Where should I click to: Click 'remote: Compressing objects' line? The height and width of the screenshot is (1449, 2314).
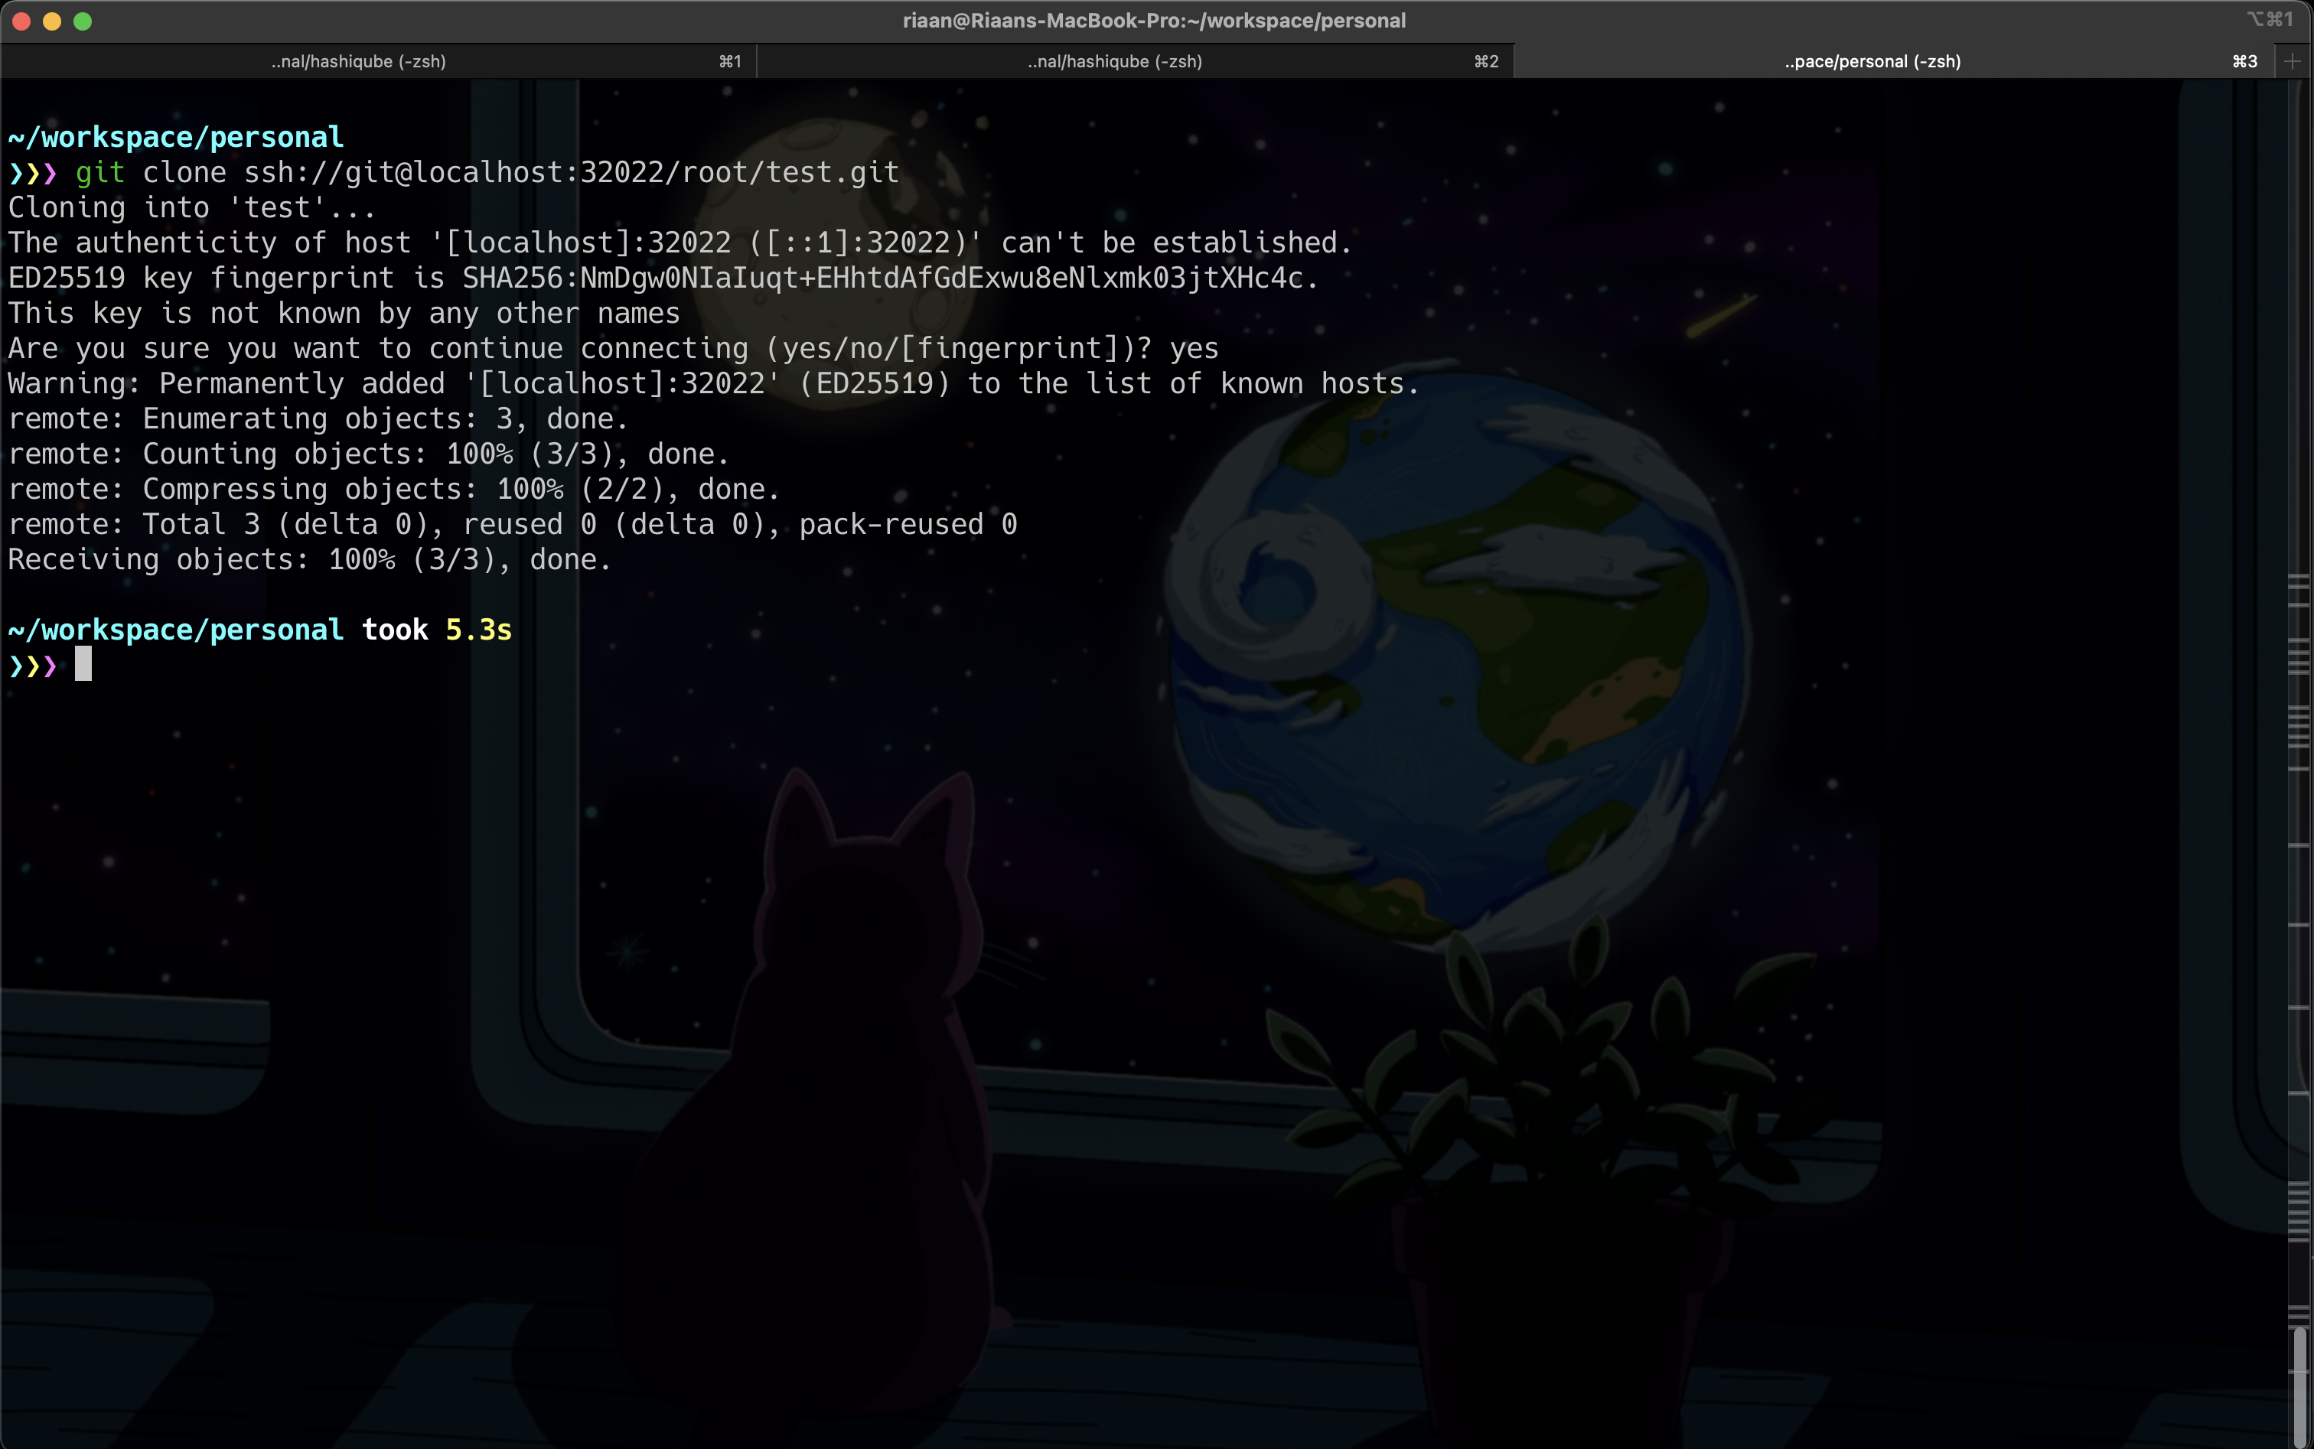point(394,490)
